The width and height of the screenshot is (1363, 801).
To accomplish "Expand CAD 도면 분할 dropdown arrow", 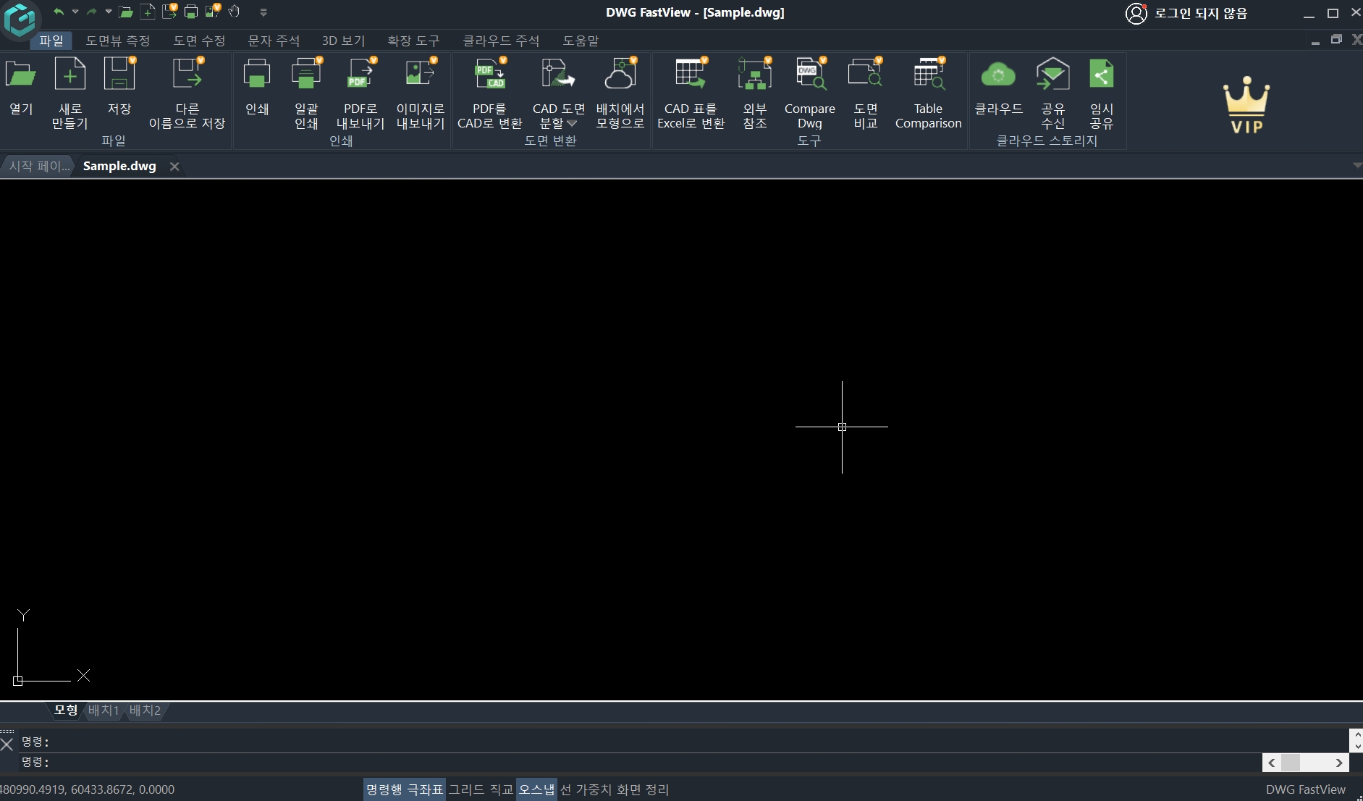I will (x=572, y=124).
